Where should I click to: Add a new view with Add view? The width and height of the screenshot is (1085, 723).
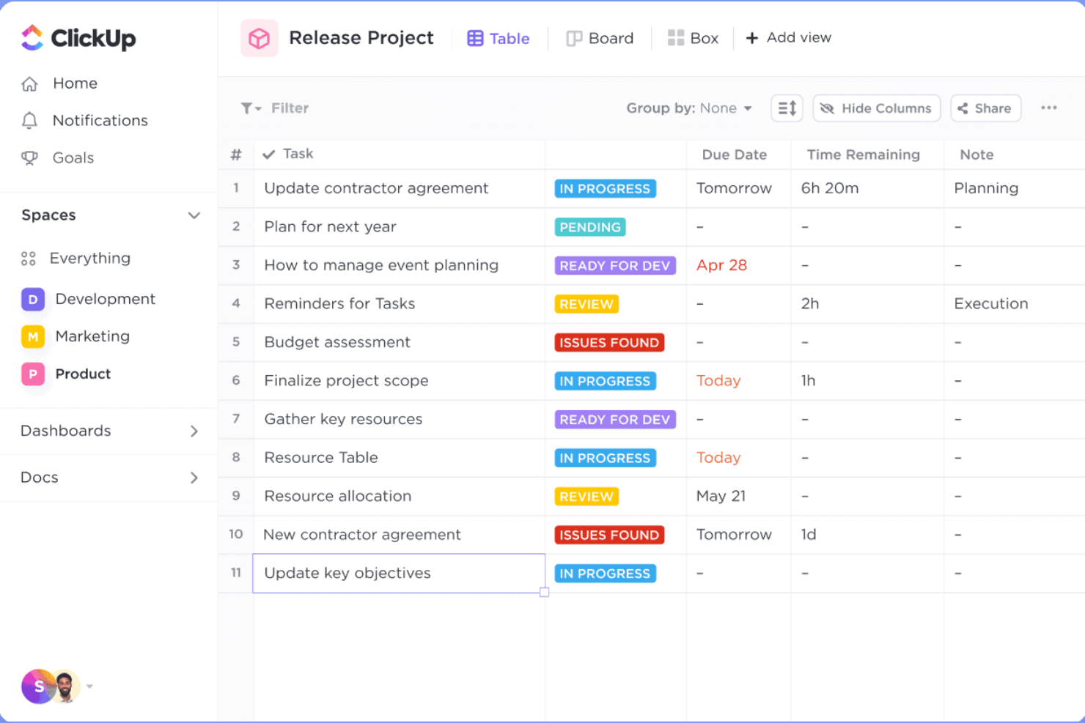pos(788,37)
